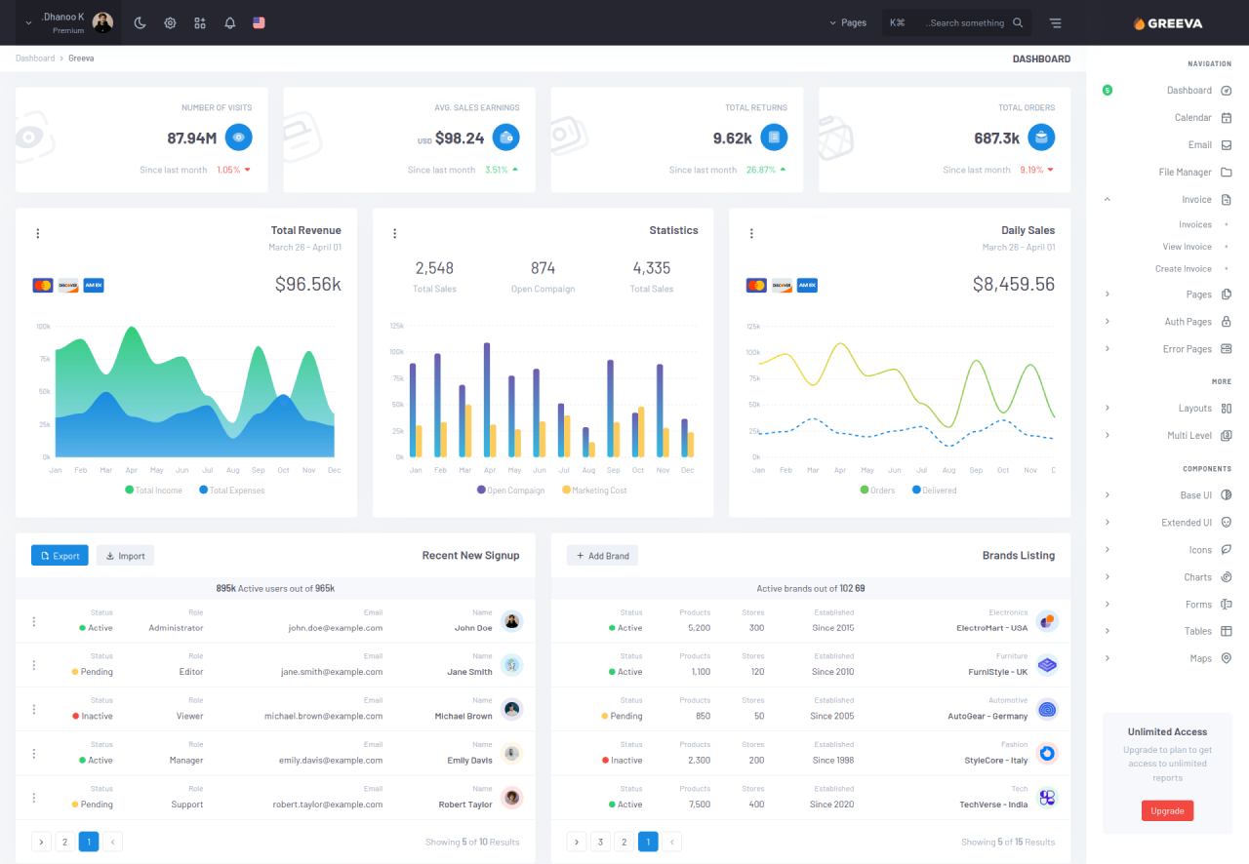This screenshot has width=1249, height=864.
Task: Click the Total Returns circular icon
Action: tap(774, 137)
